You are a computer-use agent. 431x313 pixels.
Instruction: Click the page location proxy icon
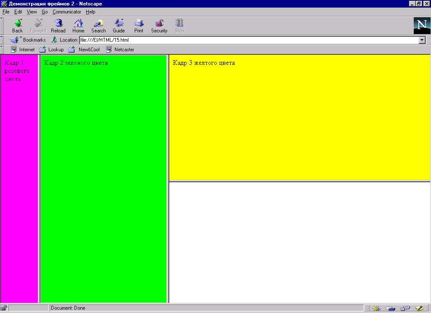[54, 40]
